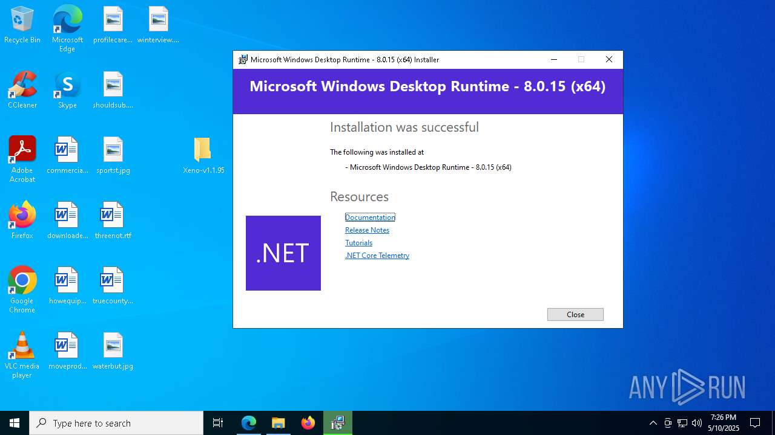This screenshot has width=775, height=435.
Task: Minimize the installer window
Action: [x=554, y=59]
